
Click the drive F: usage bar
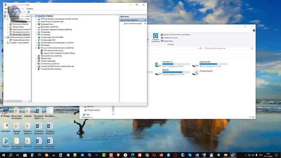coord(176,72)
